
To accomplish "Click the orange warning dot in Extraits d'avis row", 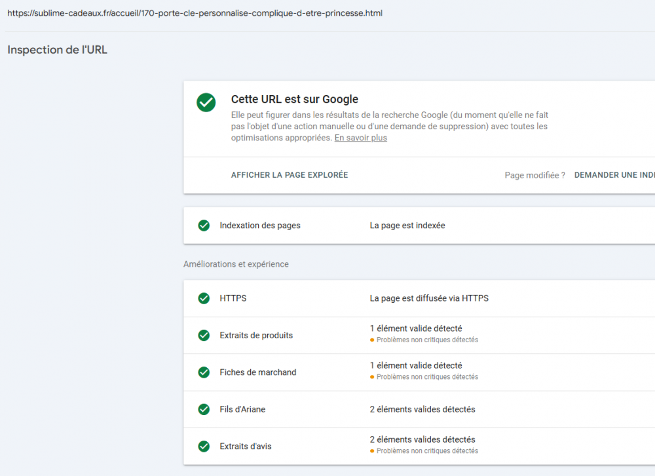I will point(372,451).
